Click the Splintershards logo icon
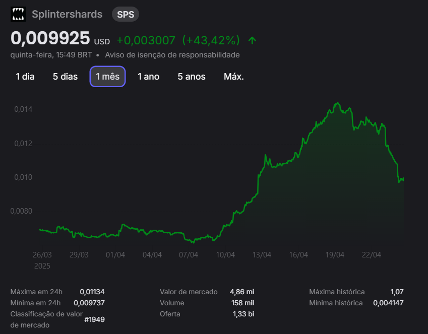 tap(18, 14)
